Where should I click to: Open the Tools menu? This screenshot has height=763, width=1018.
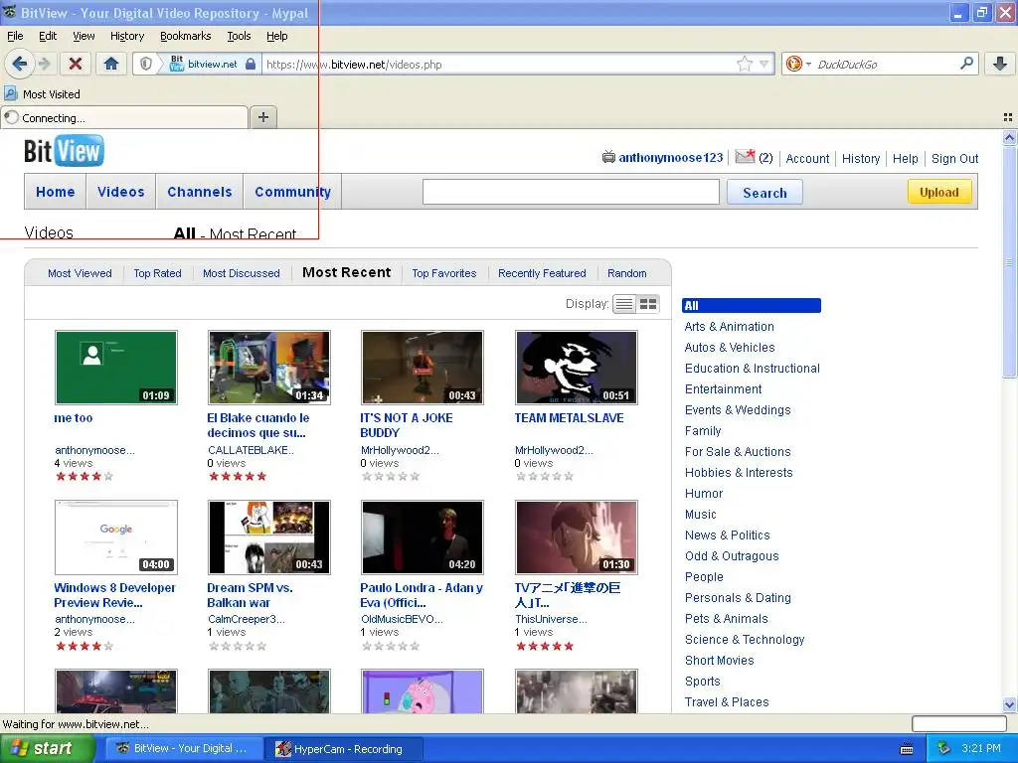239,36
